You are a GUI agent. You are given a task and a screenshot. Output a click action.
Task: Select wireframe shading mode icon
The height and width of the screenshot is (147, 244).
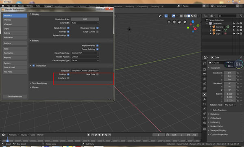pos(185,16)
